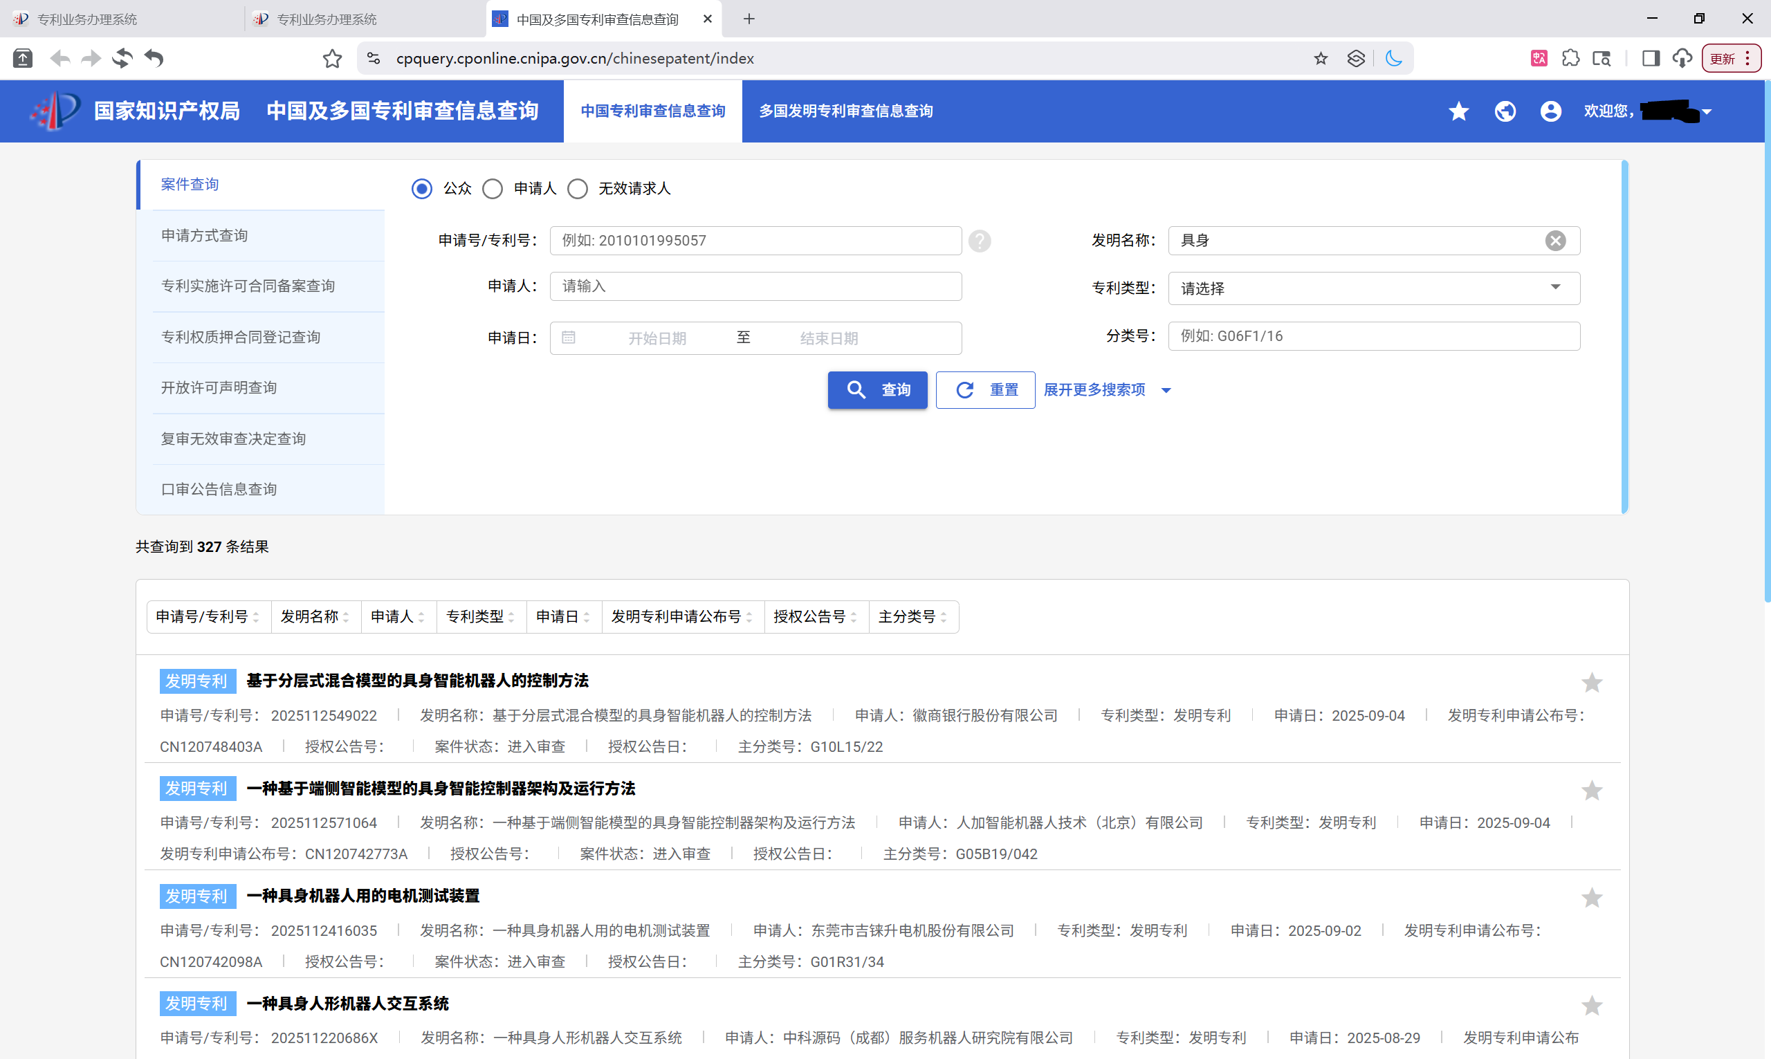Select the 无效请求人 radio button
The width and height of the screenshot is (1771, 1059).
[577, 188]
